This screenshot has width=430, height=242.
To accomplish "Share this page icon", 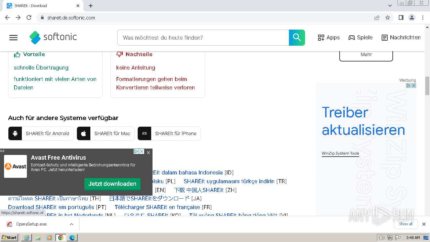I will point(377,17).
